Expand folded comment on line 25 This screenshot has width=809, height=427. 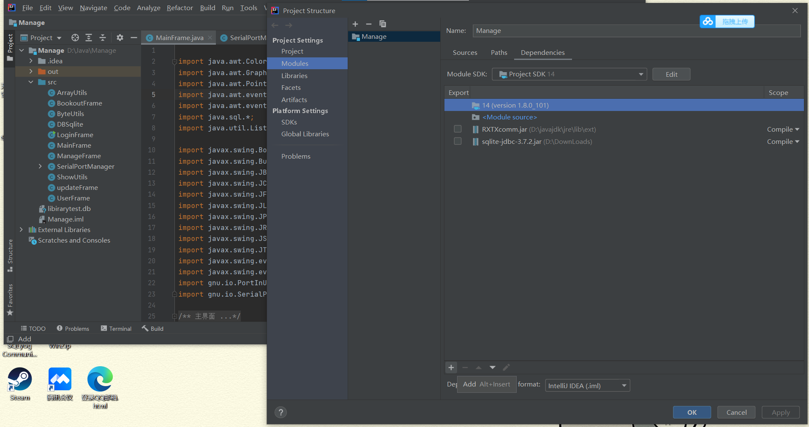pyautogui.click(x=174, y=316)
